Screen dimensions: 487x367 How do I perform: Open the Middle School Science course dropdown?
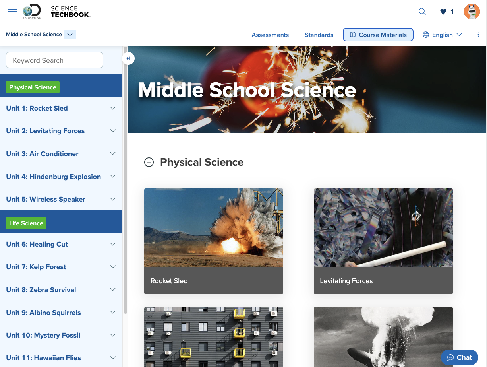[x=70, y=35]
